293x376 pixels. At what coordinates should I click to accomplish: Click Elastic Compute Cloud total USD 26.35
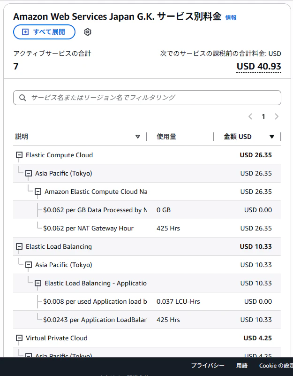[x=256, y=155]
